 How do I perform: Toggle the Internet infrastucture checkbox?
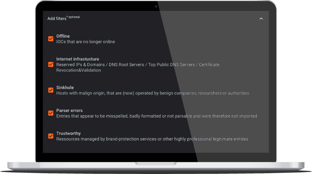coord(51,64)
